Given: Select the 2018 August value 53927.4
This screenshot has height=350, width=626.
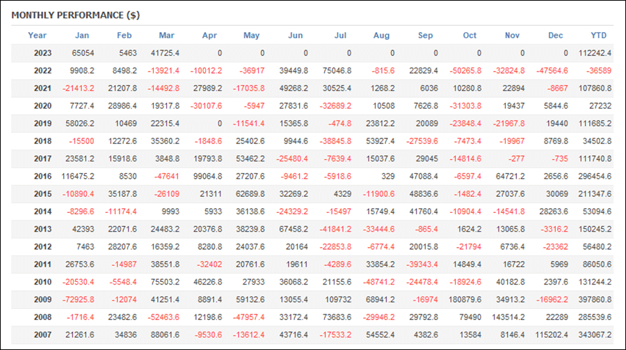Looking at the screenshot, I should (x=380, y=141).
